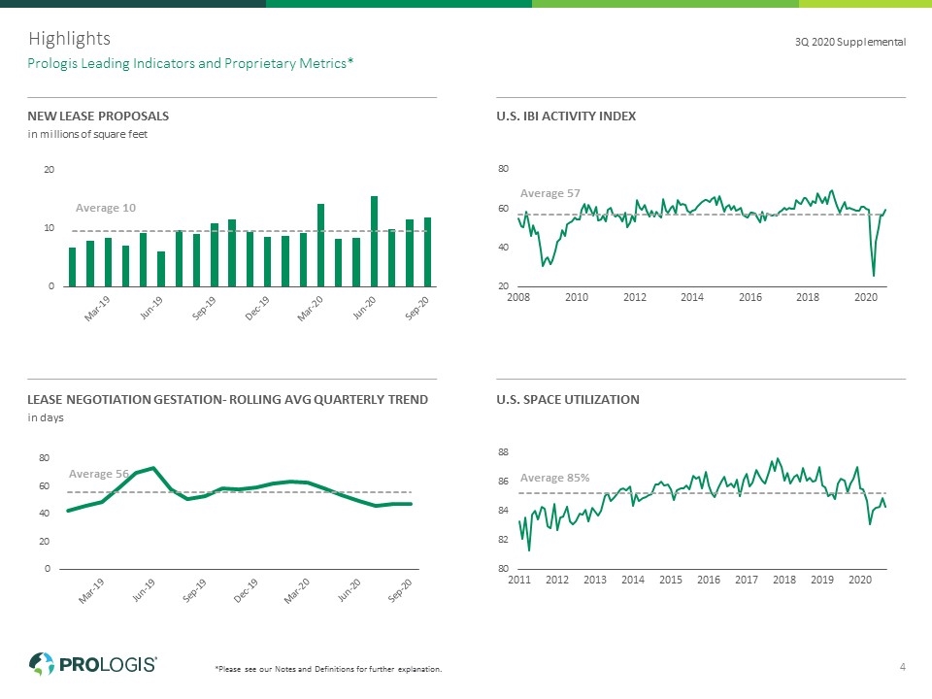Click '2019' on Space Utilization axis
The height and width of the screenshot is (699, 932).
pos(822,580)
